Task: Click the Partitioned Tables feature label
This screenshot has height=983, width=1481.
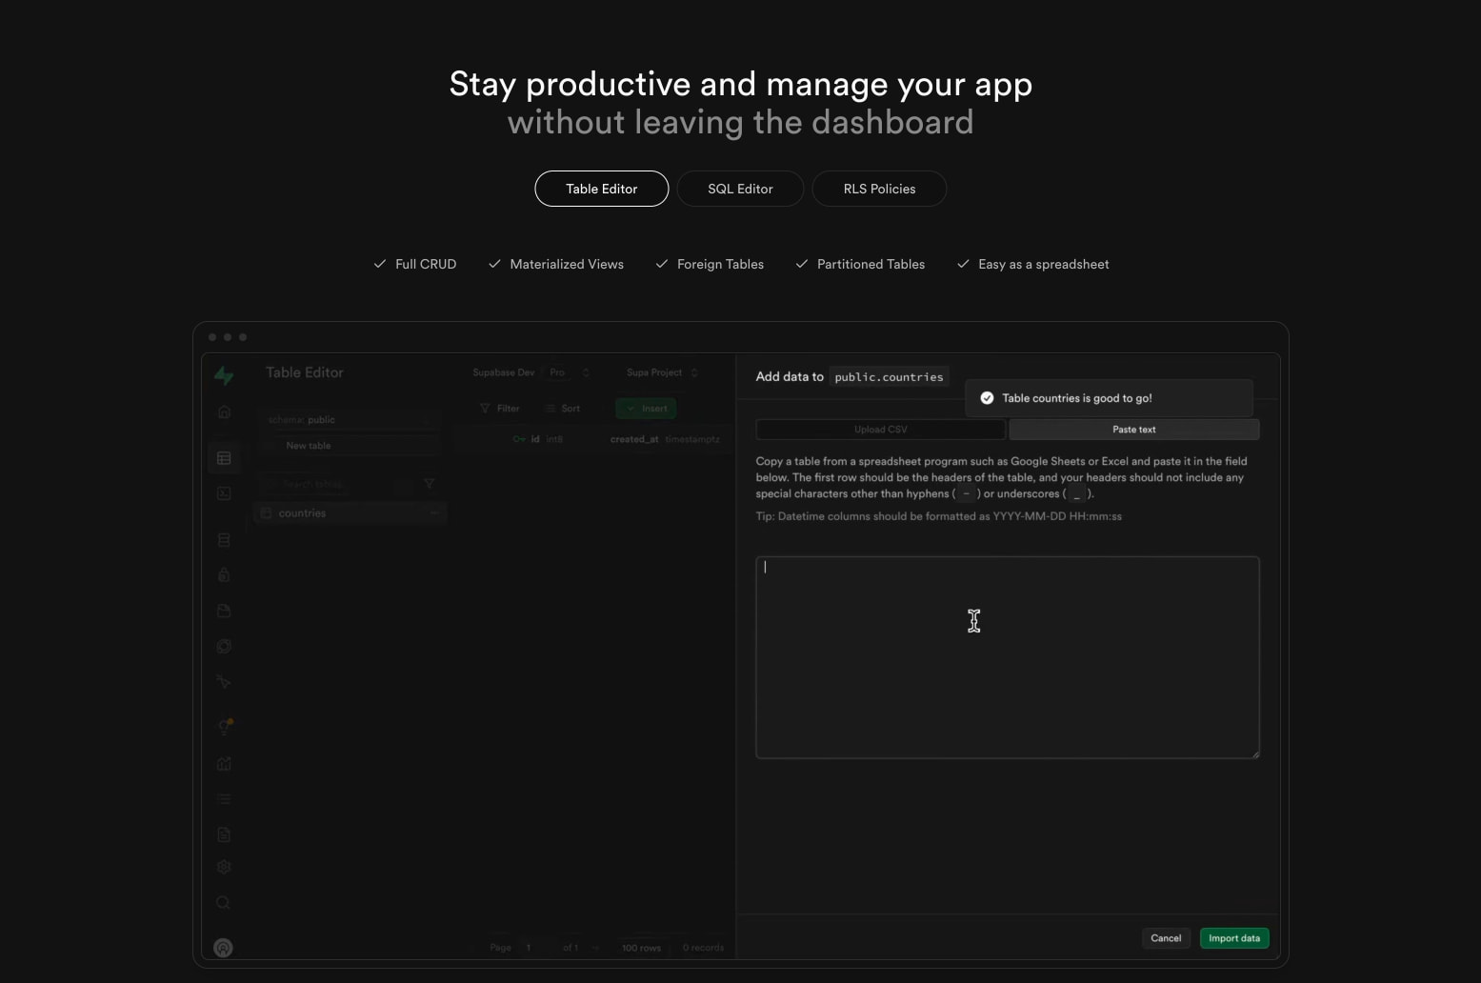Action: (871, 264)
